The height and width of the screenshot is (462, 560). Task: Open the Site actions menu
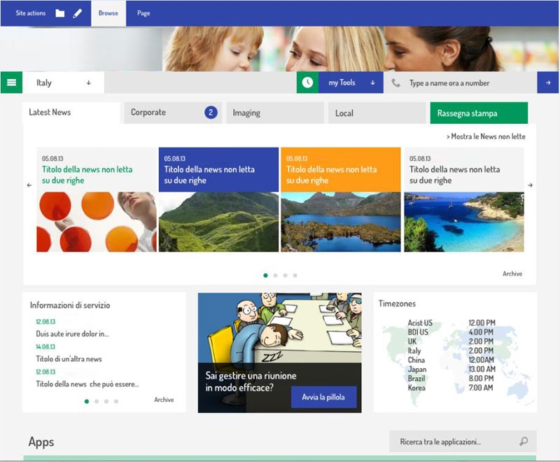pos(31,13)
